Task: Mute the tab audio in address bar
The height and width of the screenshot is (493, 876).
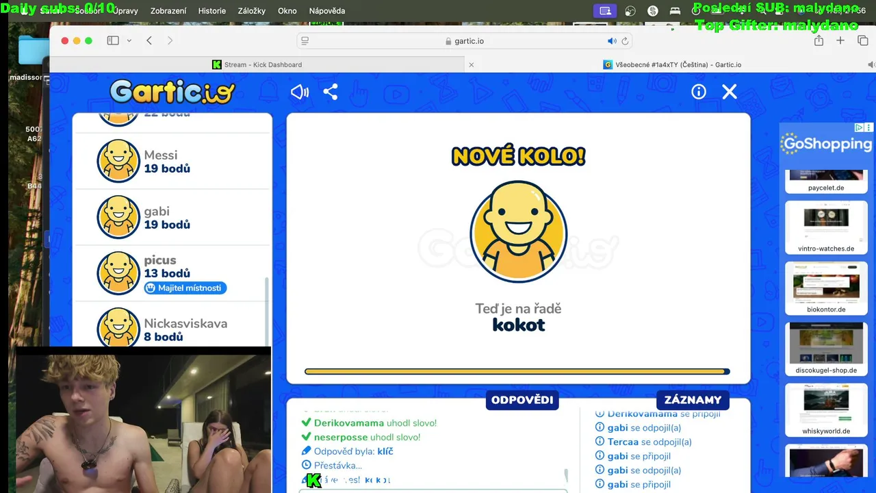Action: click(612, 41)
